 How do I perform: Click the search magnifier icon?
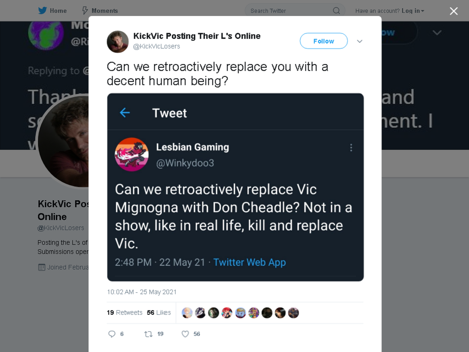pos(336,11)
